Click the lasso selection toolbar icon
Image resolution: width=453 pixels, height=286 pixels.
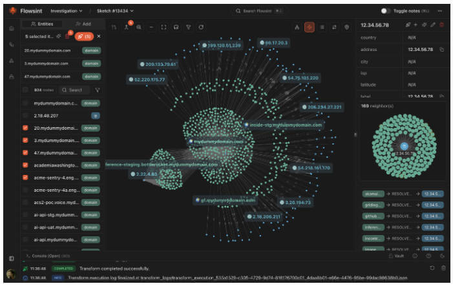click(176, 27)
